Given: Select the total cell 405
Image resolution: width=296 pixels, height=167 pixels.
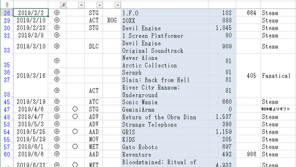Looking at the screenshot, I should click(248, 76).
